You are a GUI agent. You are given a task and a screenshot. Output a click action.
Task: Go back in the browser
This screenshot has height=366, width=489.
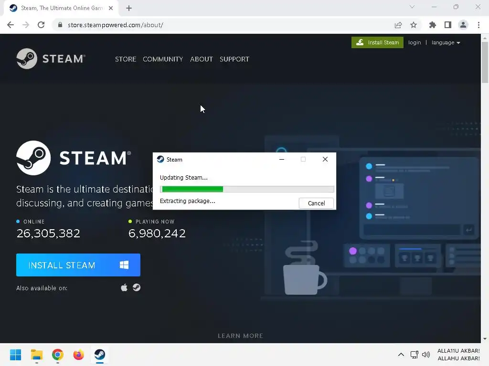point(11,25)
